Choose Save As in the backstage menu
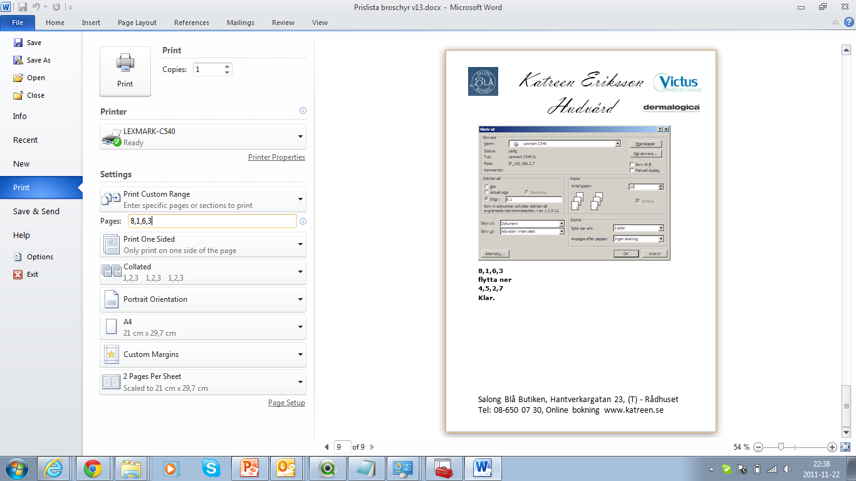The image size is (856, 481). point(32,60)
